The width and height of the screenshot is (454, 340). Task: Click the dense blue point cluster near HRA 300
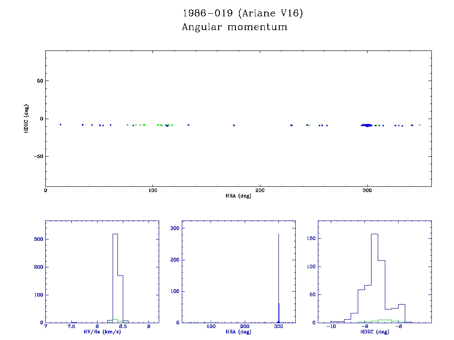click(366, 125)
